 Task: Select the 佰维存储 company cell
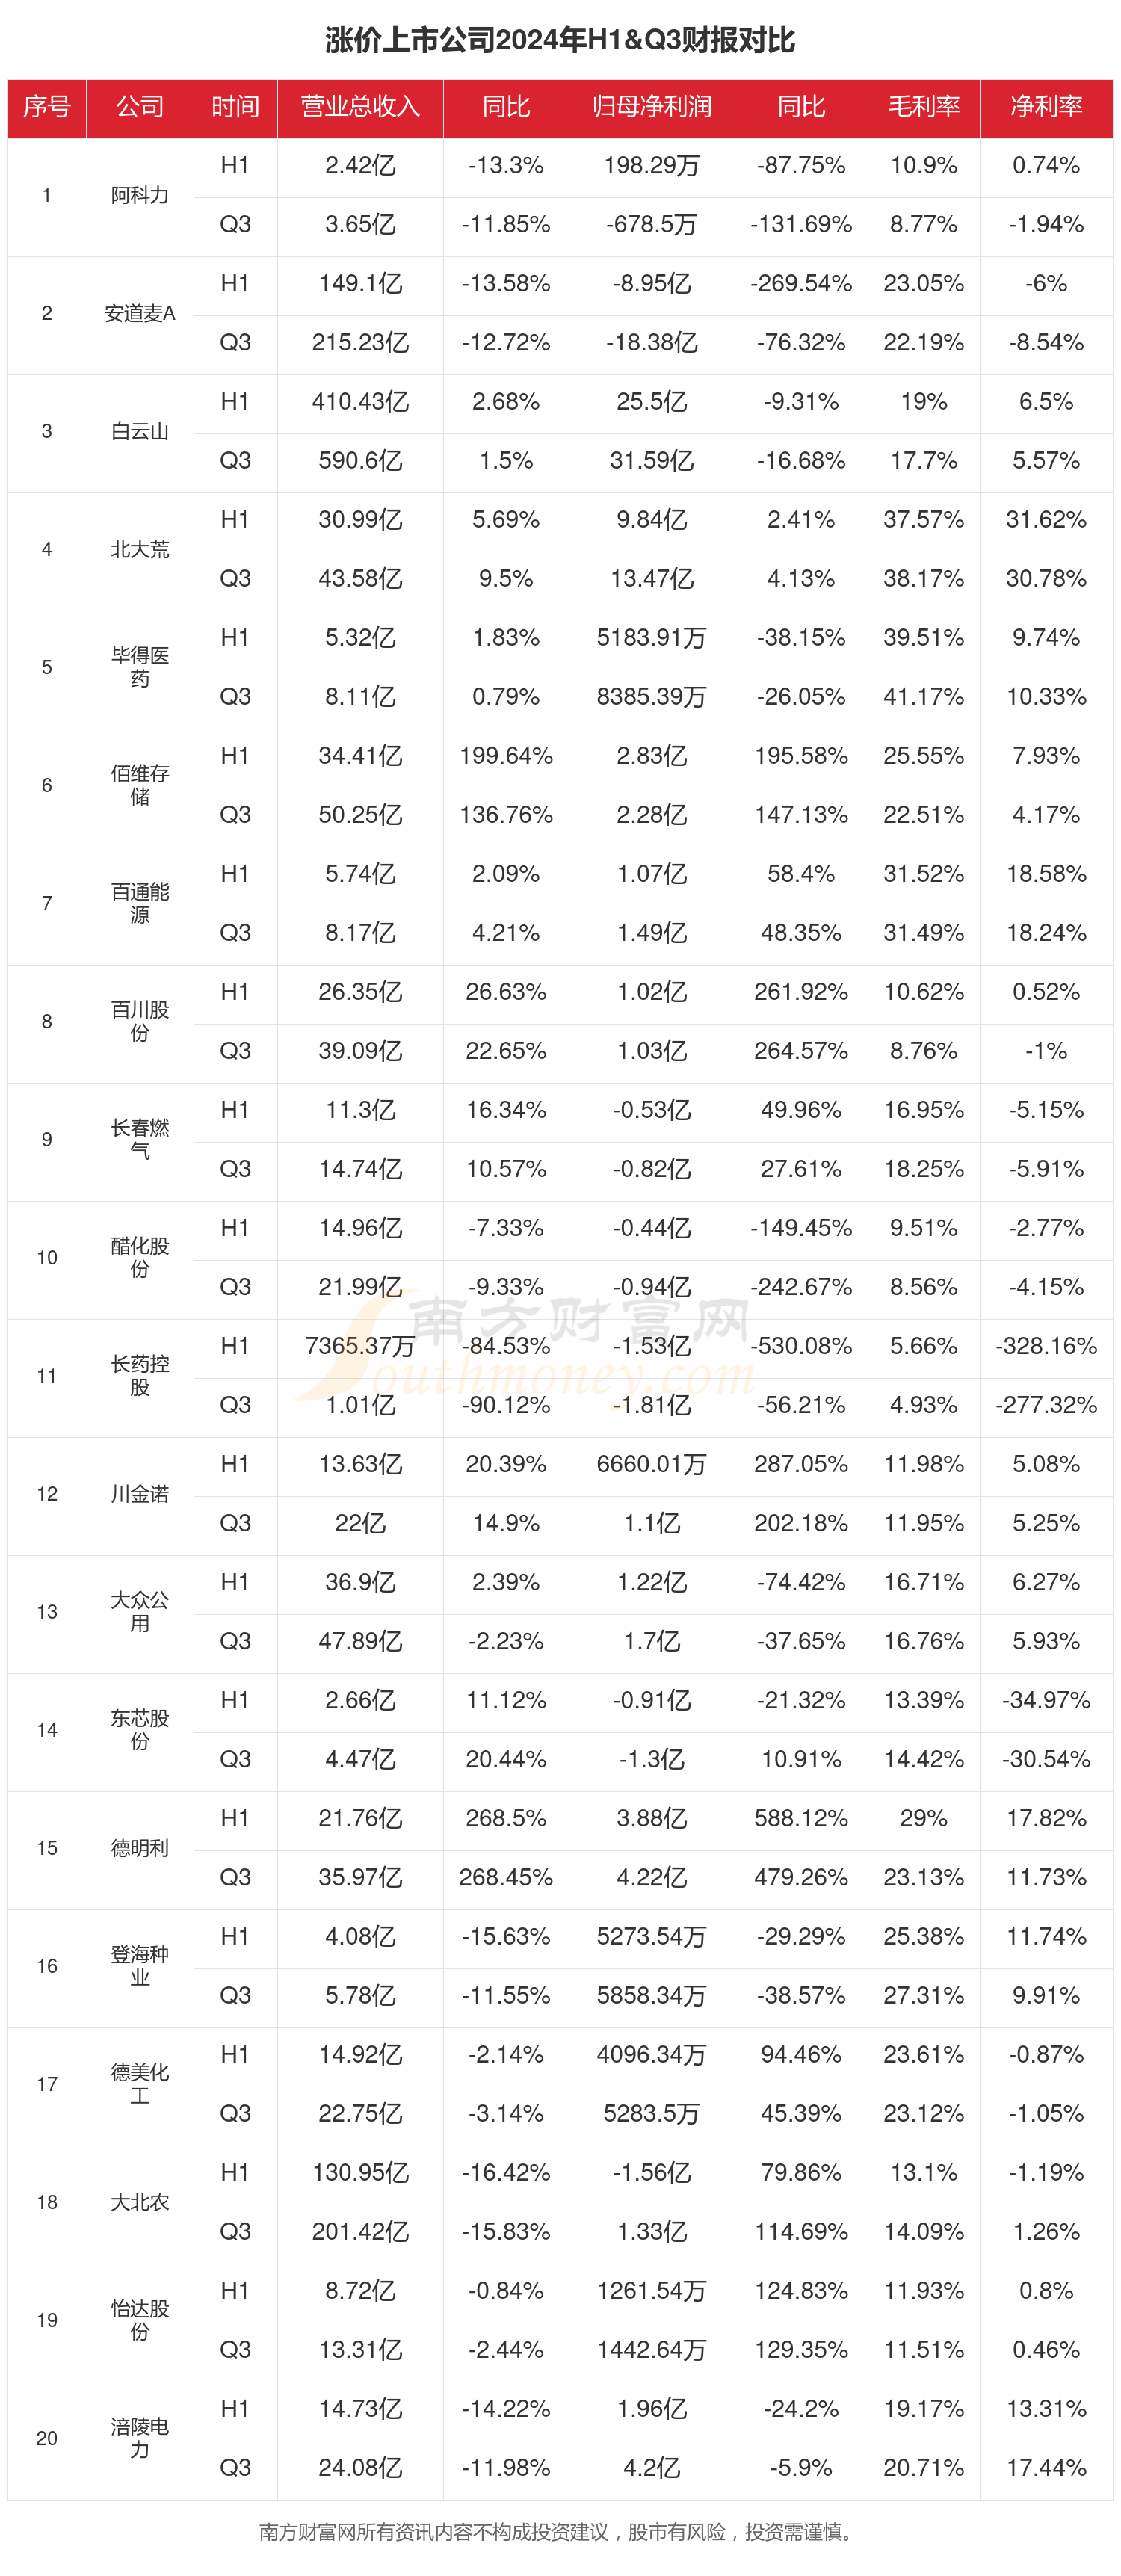pyautogui.click(x=140, y=785)
